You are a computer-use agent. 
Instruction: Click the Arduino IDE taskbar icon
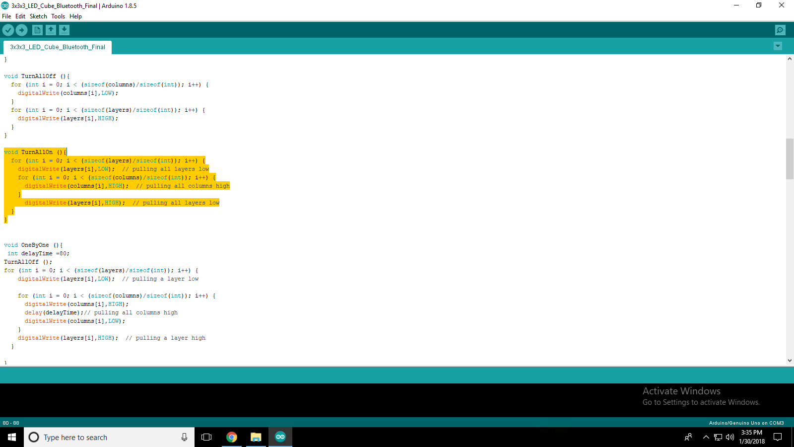(280, 437)
